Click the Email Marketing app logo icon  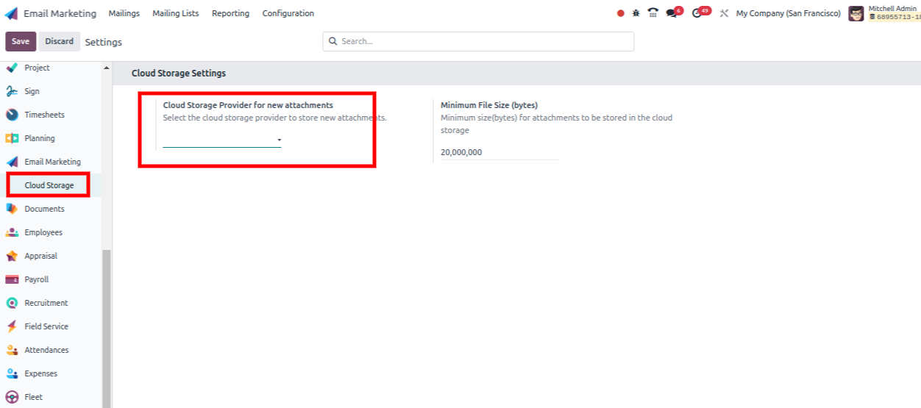coord(11,13)
